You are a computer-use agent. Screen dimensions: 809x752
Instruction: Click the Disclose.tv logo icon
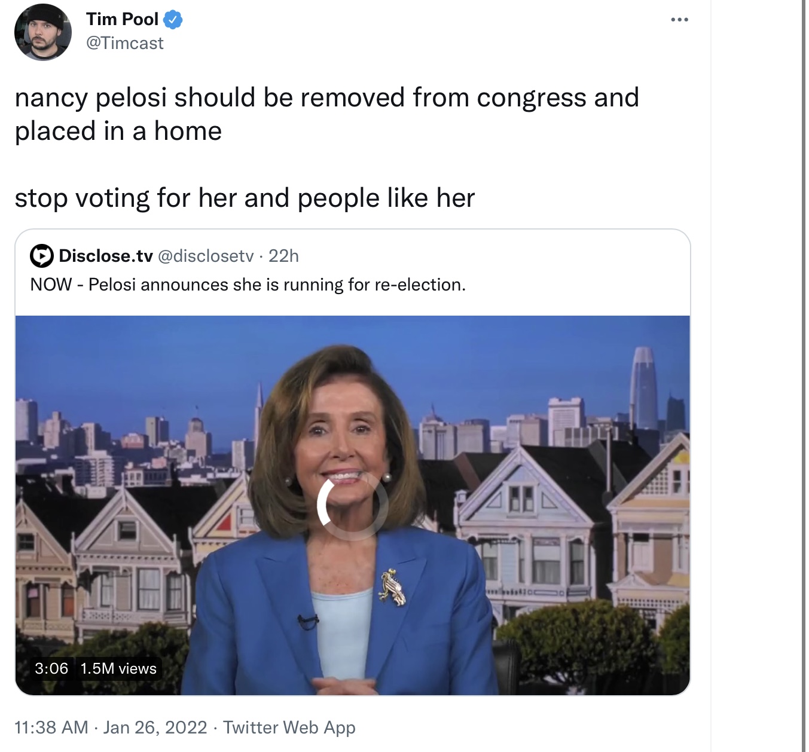pyautogui.click(x=41, y=256)
